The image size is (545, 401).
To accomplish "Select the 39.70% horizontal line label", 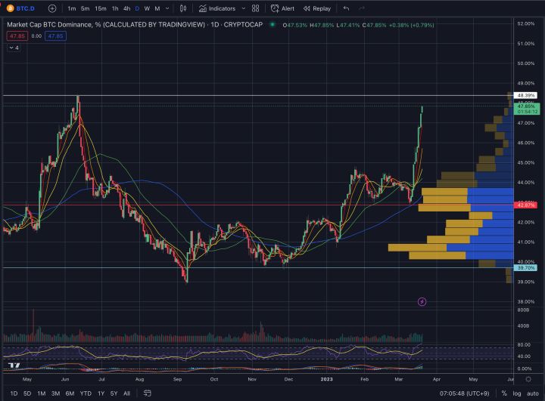I will (x=525, y=268).
